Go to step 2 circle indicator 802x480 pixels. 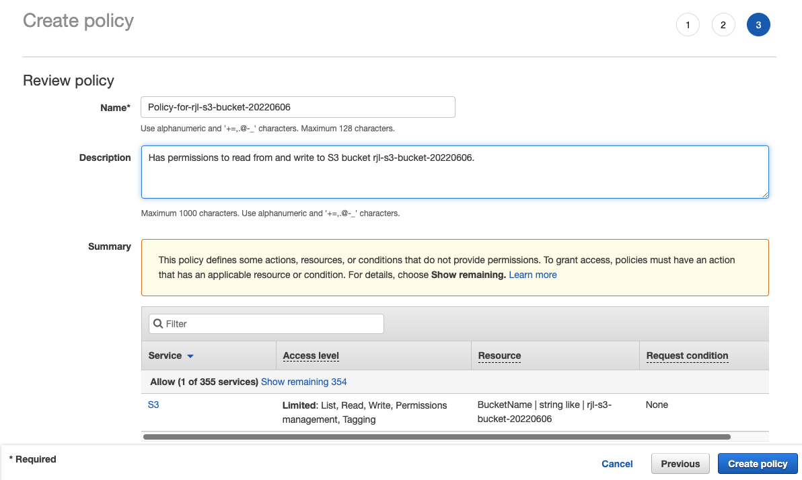pos(723,26)
